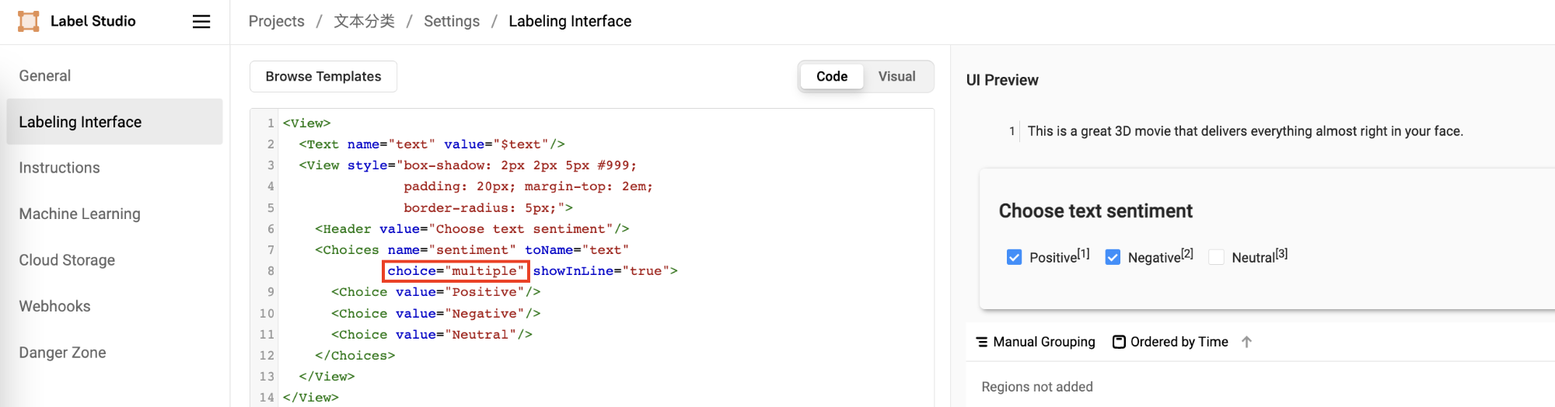This screenshot has width=1555, height=407.
Task: Go to Projects breadcrumb link
Action: (x=277, y=21)
